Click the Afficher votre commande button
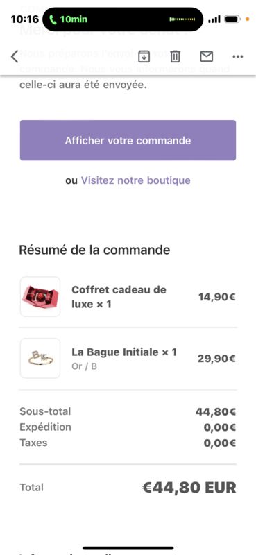This screenshot has height=555, width=256. (x=128, y=140)
